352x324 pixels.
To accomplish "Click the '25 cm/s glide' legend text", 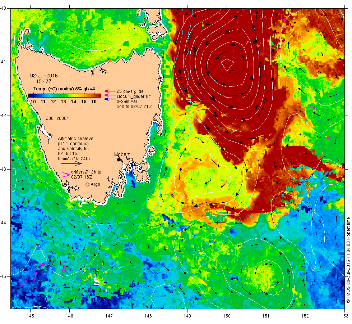I will (x=130, y=91).
